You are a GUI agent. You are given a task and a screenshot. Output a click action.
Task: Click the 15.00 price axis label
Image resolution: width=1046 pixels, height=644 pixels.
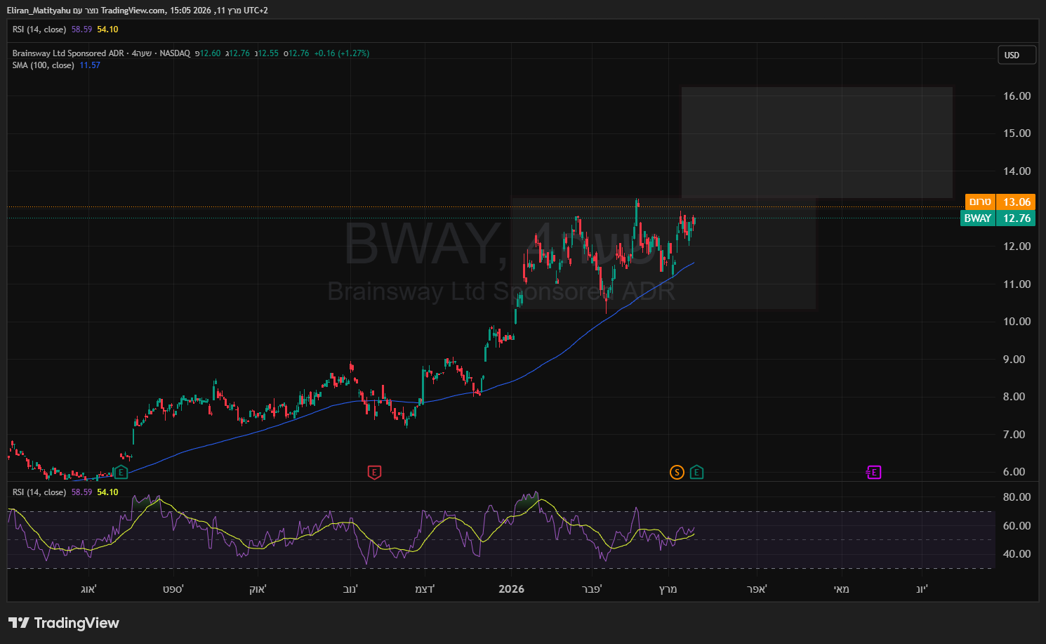click(x=1017, y=133)
